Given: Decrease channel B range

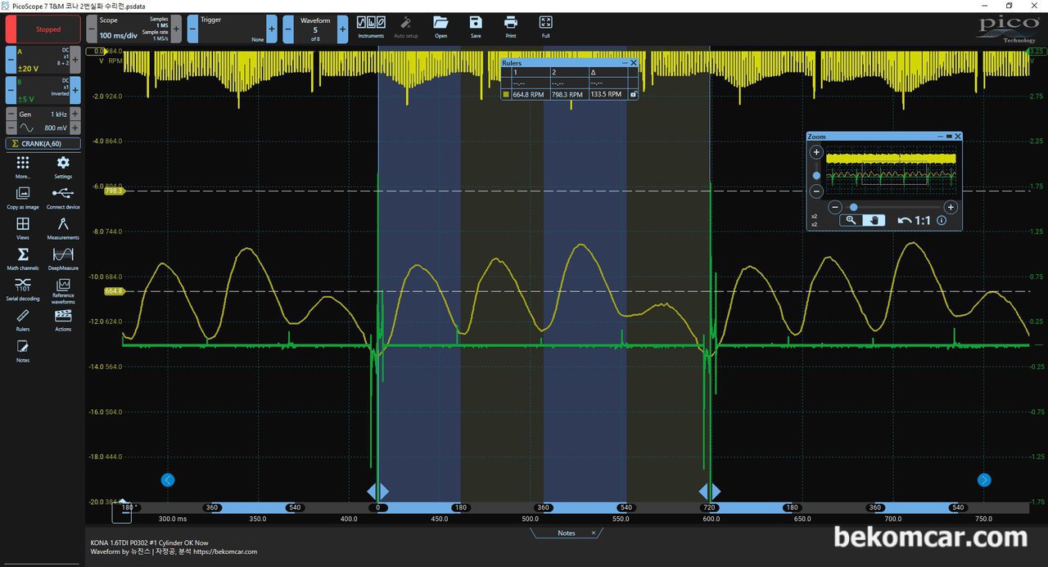Looking at the screenshot, I should coord(11,89).
